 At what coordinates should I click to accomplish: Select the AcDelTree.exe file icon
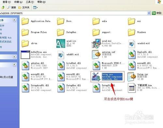click(x=25, y=55)
